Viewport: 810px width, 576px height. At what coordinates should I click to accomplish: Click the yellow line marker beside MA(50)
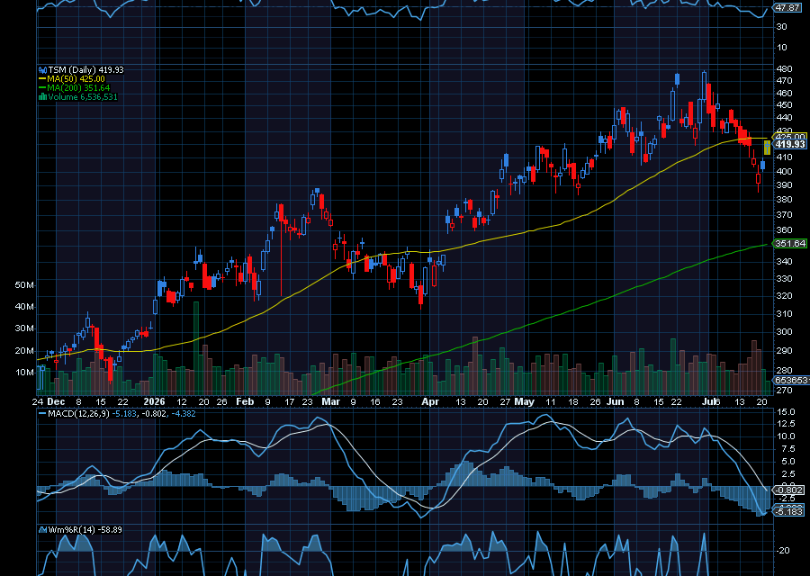tap(43, 79)
